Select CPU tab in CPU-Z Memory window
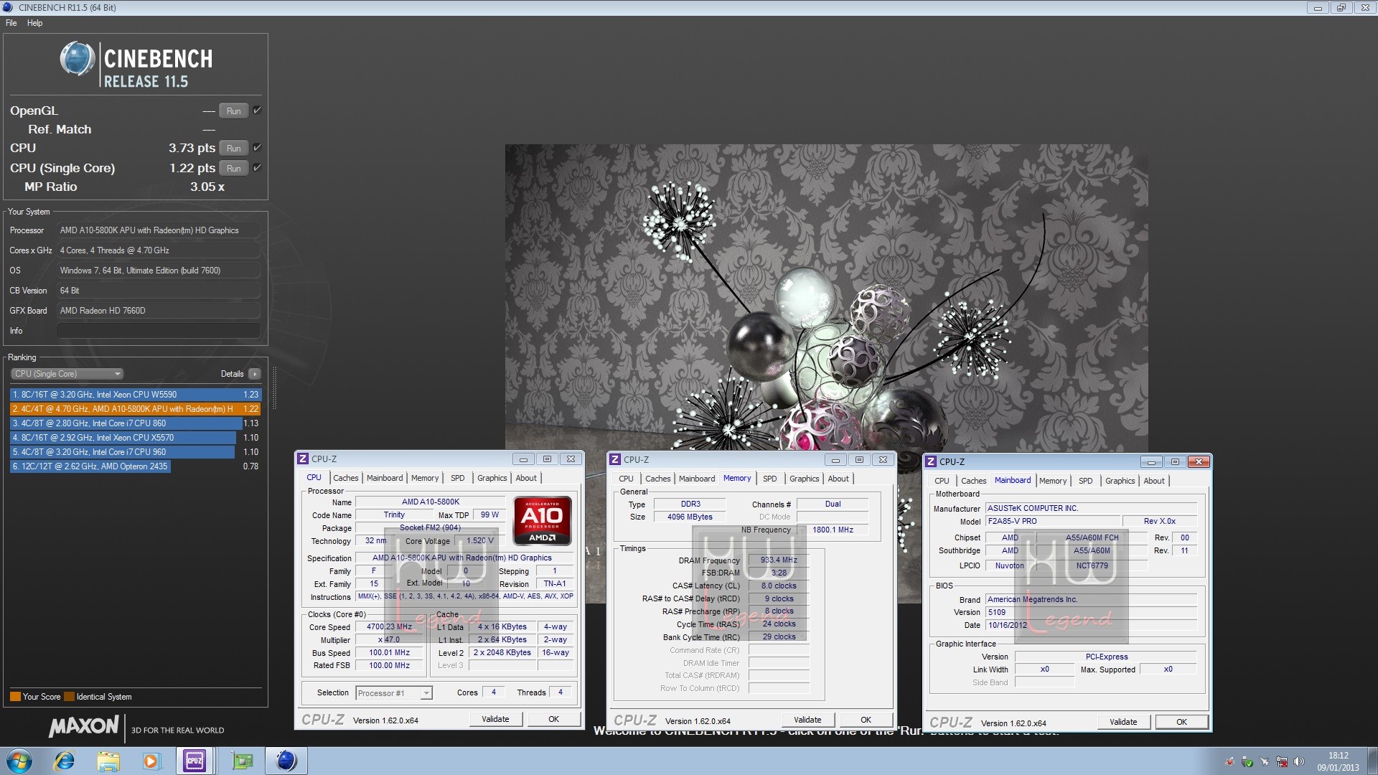 coord(626,479)
